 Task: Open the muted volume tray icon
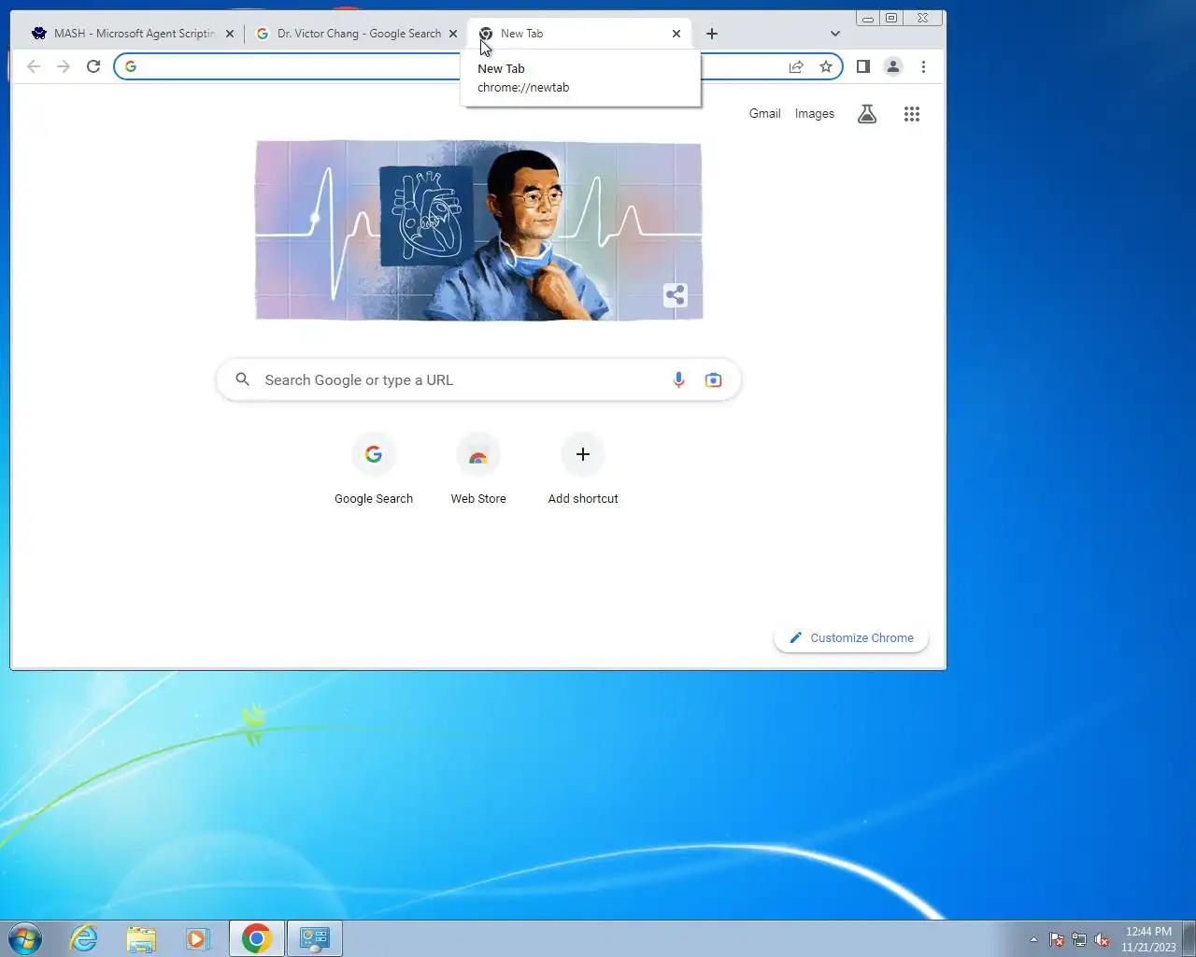pyautogui.click(x=1102, y=940)
